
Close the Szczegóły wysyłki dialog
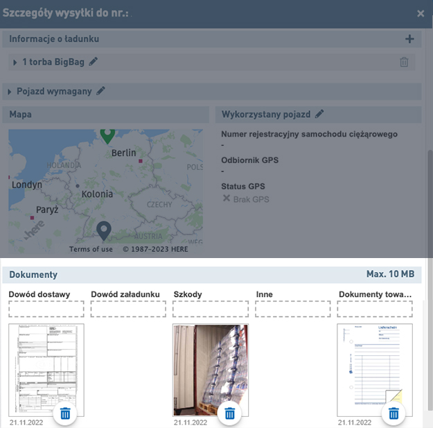click(421, 13)
